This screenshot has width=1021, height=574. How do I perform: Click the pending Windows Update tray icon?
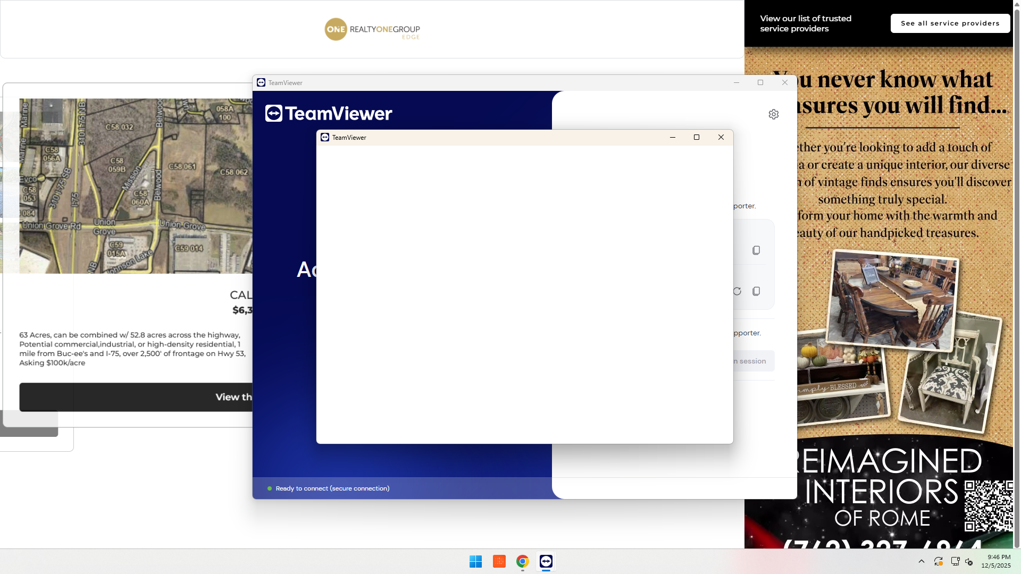pyautogui.click(x=938, y=561)
